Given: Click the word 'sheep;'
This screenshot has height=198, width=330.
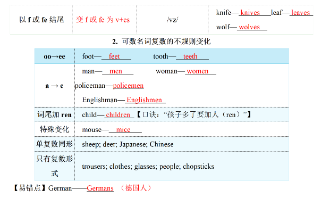Looking at the screenshot, I should click(x=91, y=144).
